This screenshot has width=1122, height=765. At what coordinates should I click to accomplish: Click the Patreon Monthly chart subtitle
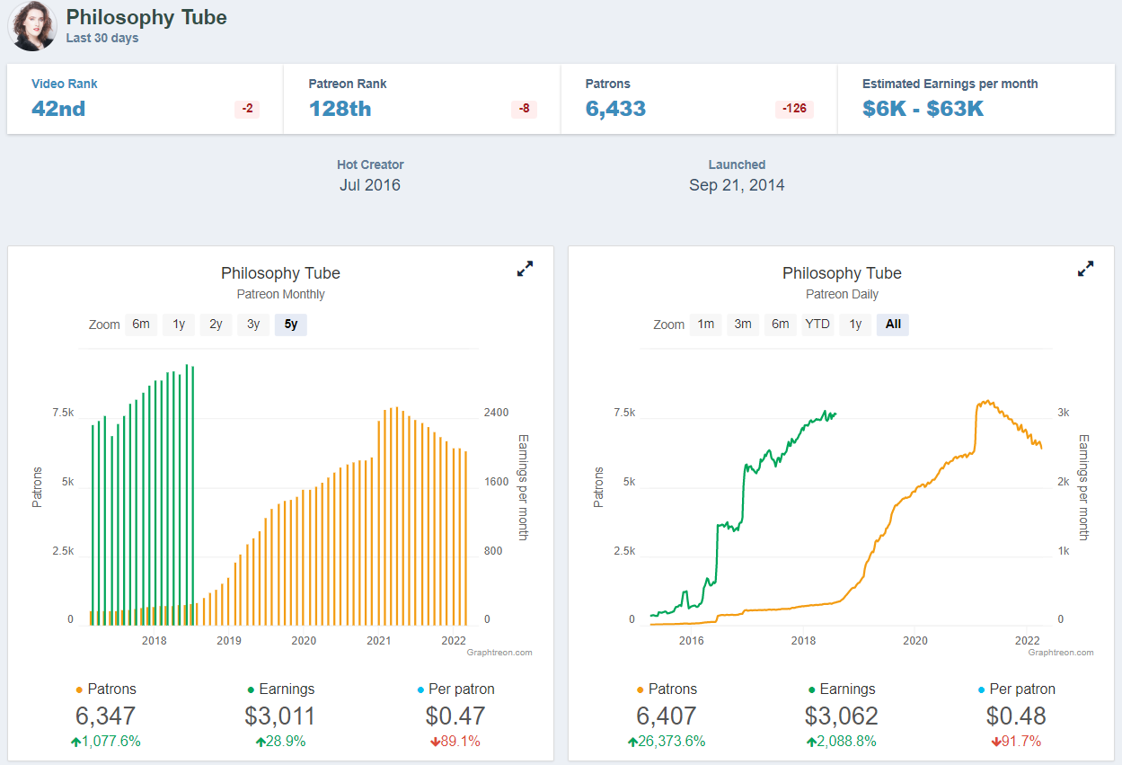click(280, 294)
